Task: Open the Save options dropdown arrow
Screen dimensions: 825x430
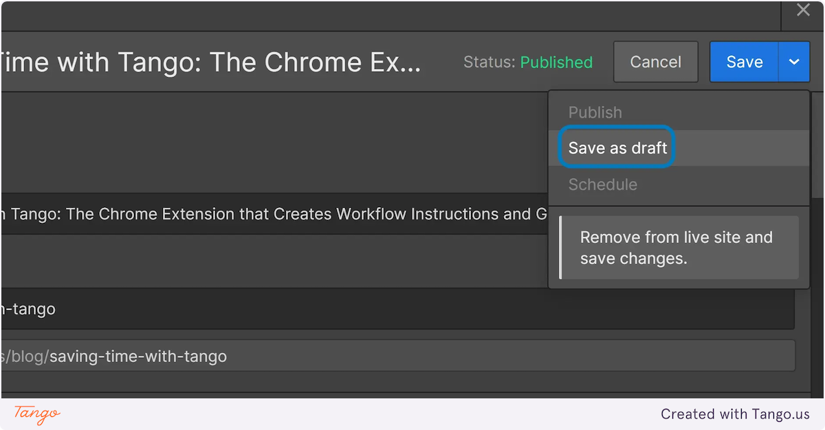Action: click(x=794, y=62)
